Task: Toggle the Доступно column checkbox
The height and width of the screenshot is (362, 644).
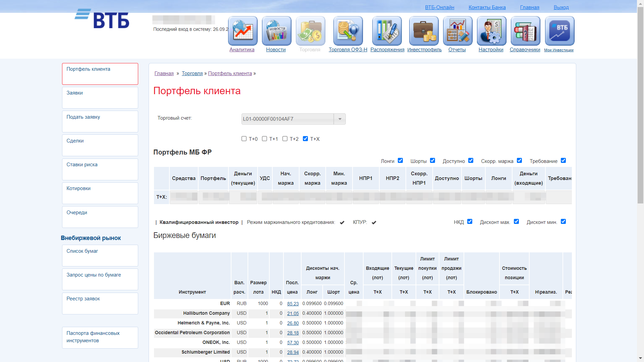Action: pos(471,161)
